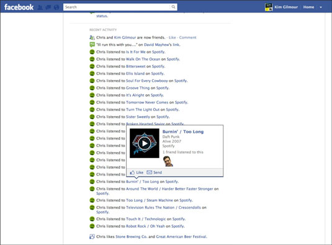
Task: Click the Send envelope icon in popup
Action: pos(150,172)
